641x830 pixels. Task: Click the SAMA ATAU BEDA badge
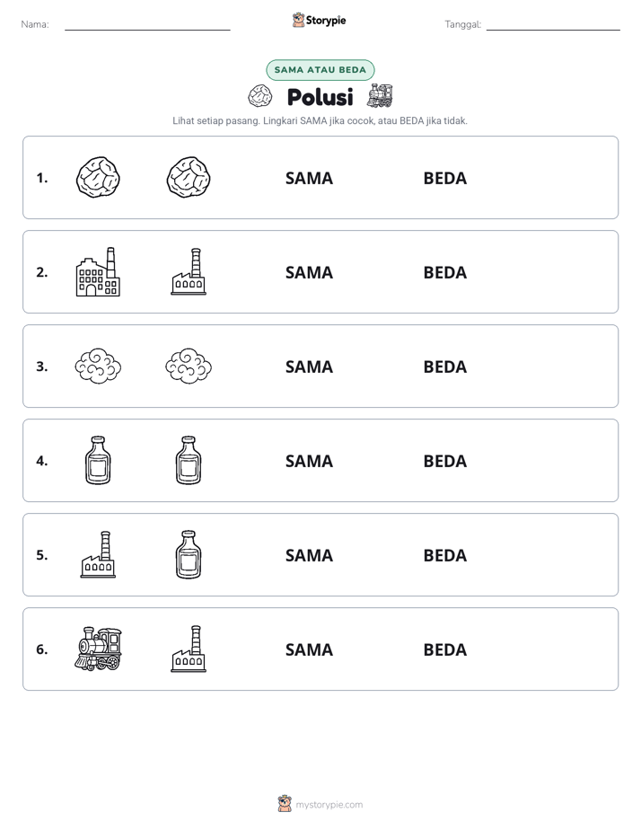pyautogui.click(x=320, y=70)
